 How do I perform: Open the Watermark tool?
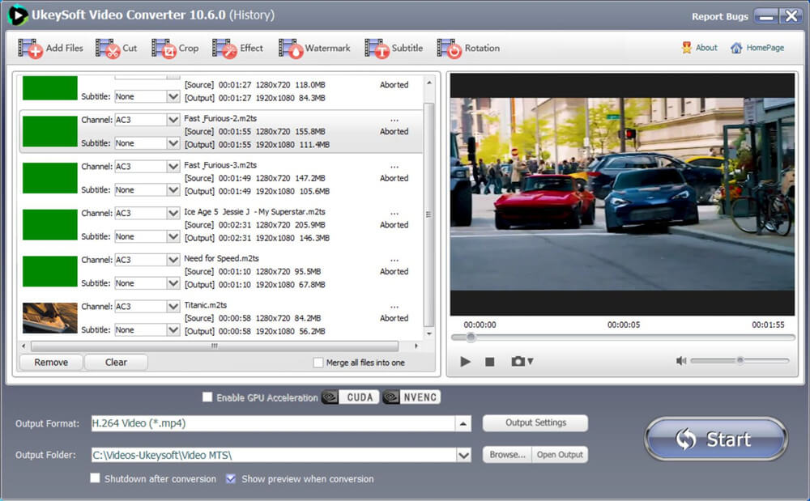click(x=314, y=49)
